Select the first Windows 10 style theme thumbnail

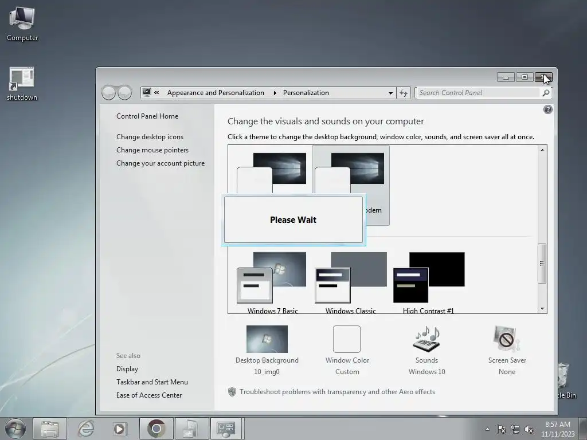(272, 173)
